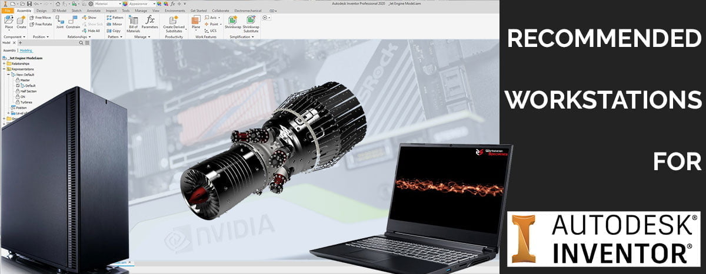The width and height of the screenshot is (706, 274).
Task: Switch to the Assembly browser tab
Action: [x=9, y=50]
